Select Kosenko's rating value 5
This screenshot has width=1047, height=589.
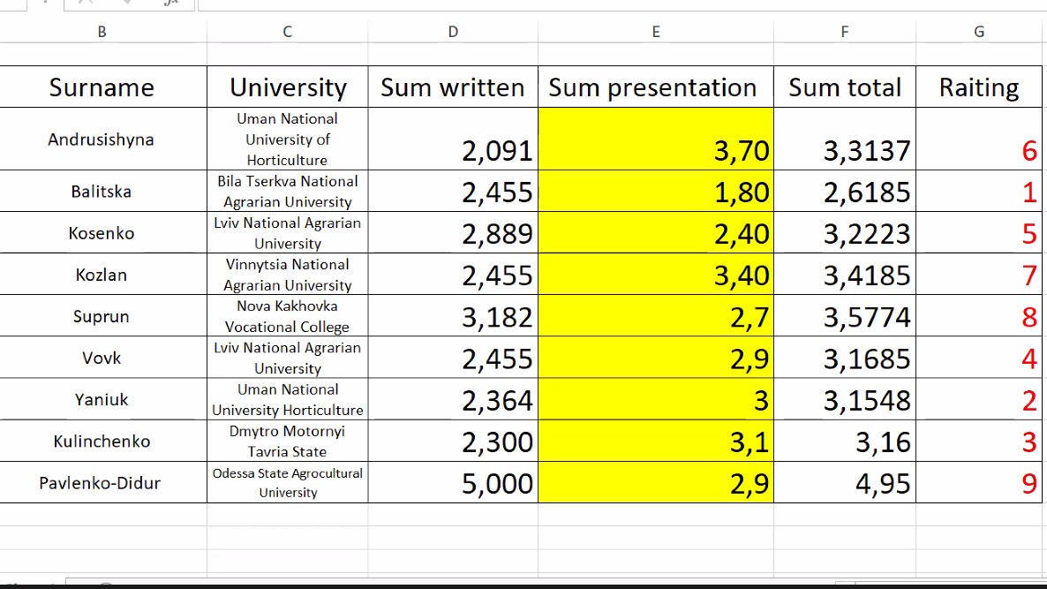click(x=979, y=233)
